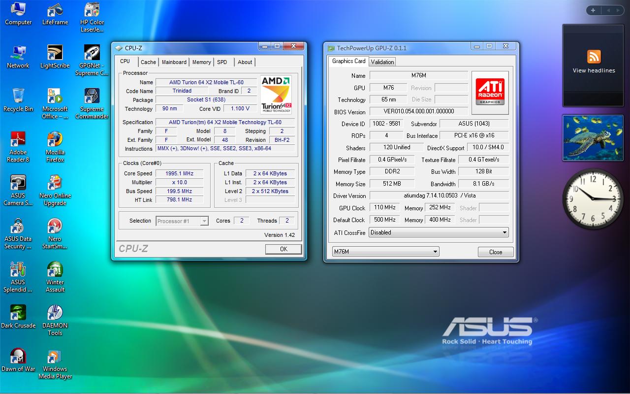
Task: Launch Windows Media Player shortcut
Action: 55,357
